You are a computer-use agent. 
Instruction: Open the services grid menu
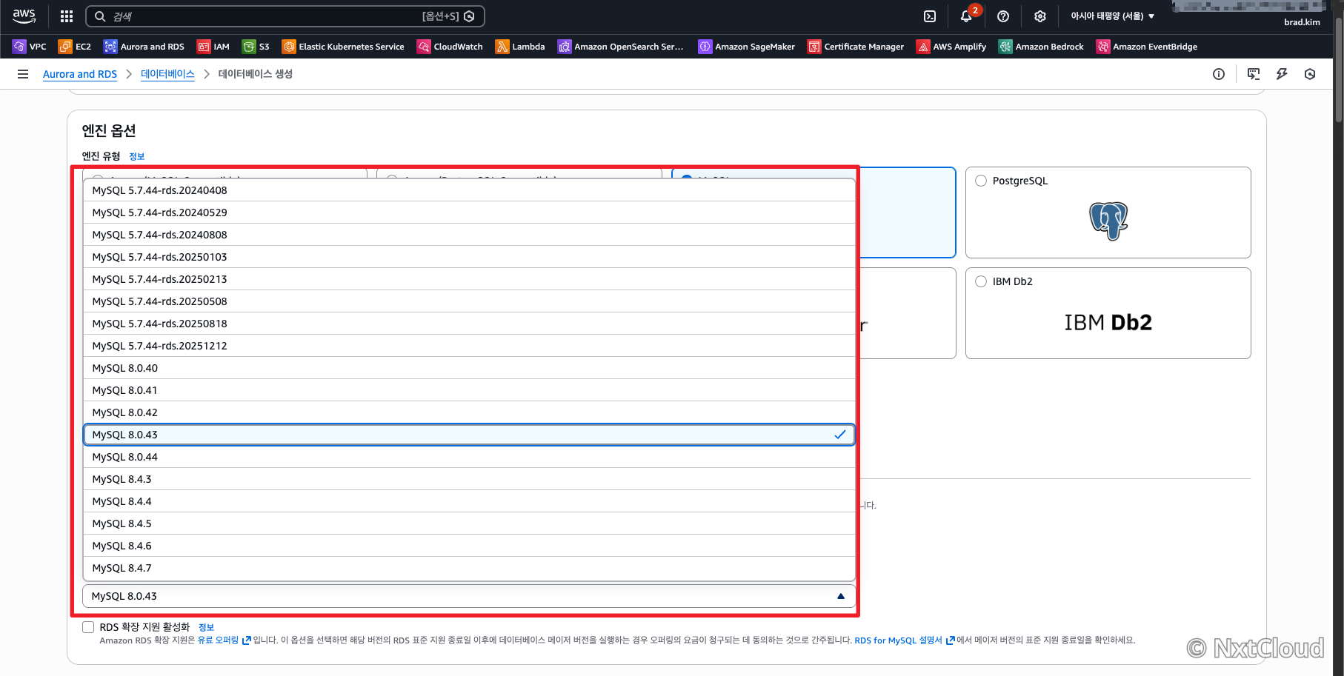tap(67, 16)
